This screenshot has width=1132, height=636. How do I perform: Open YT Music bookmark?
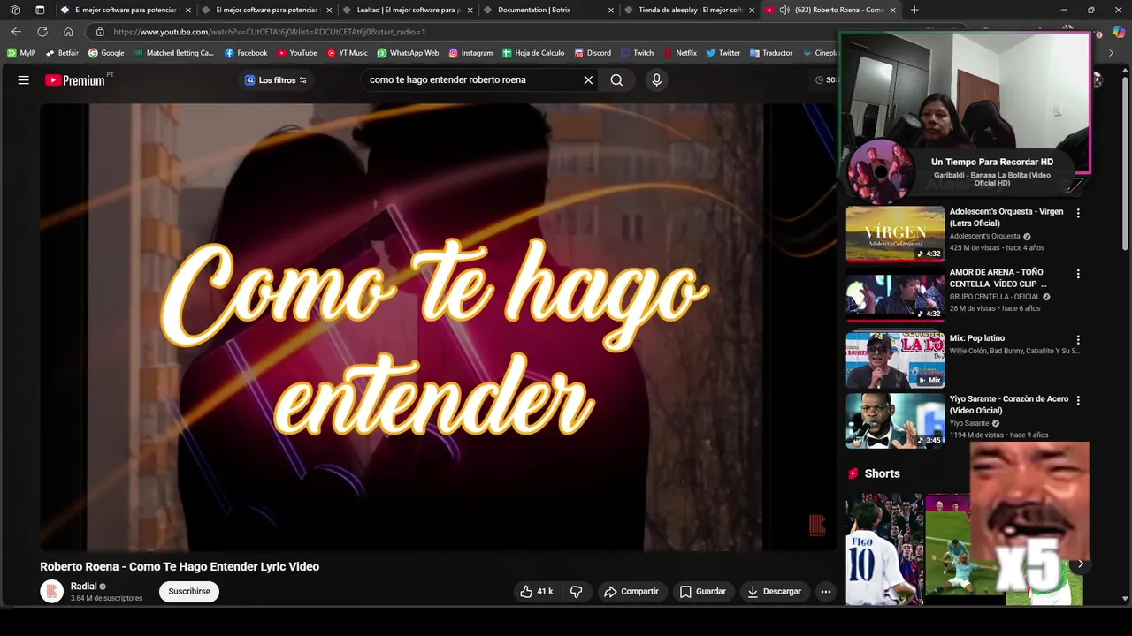click(x=347, y=53)
